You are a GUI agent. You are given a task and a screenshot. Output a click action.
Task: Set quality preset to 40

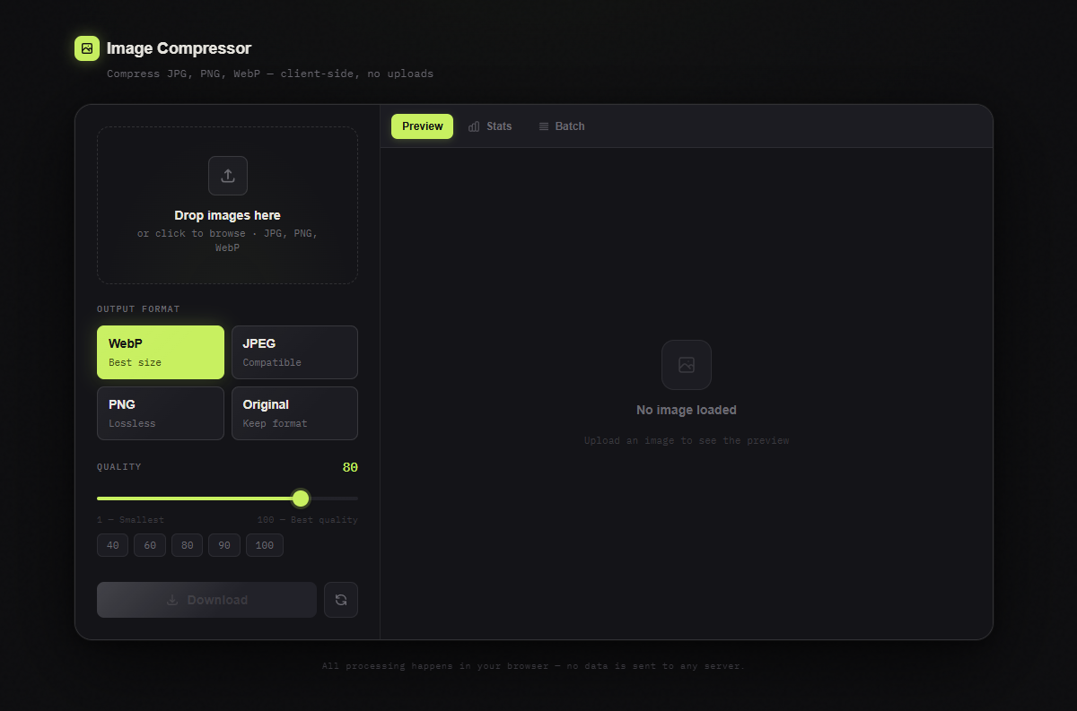tap(112, 545)
